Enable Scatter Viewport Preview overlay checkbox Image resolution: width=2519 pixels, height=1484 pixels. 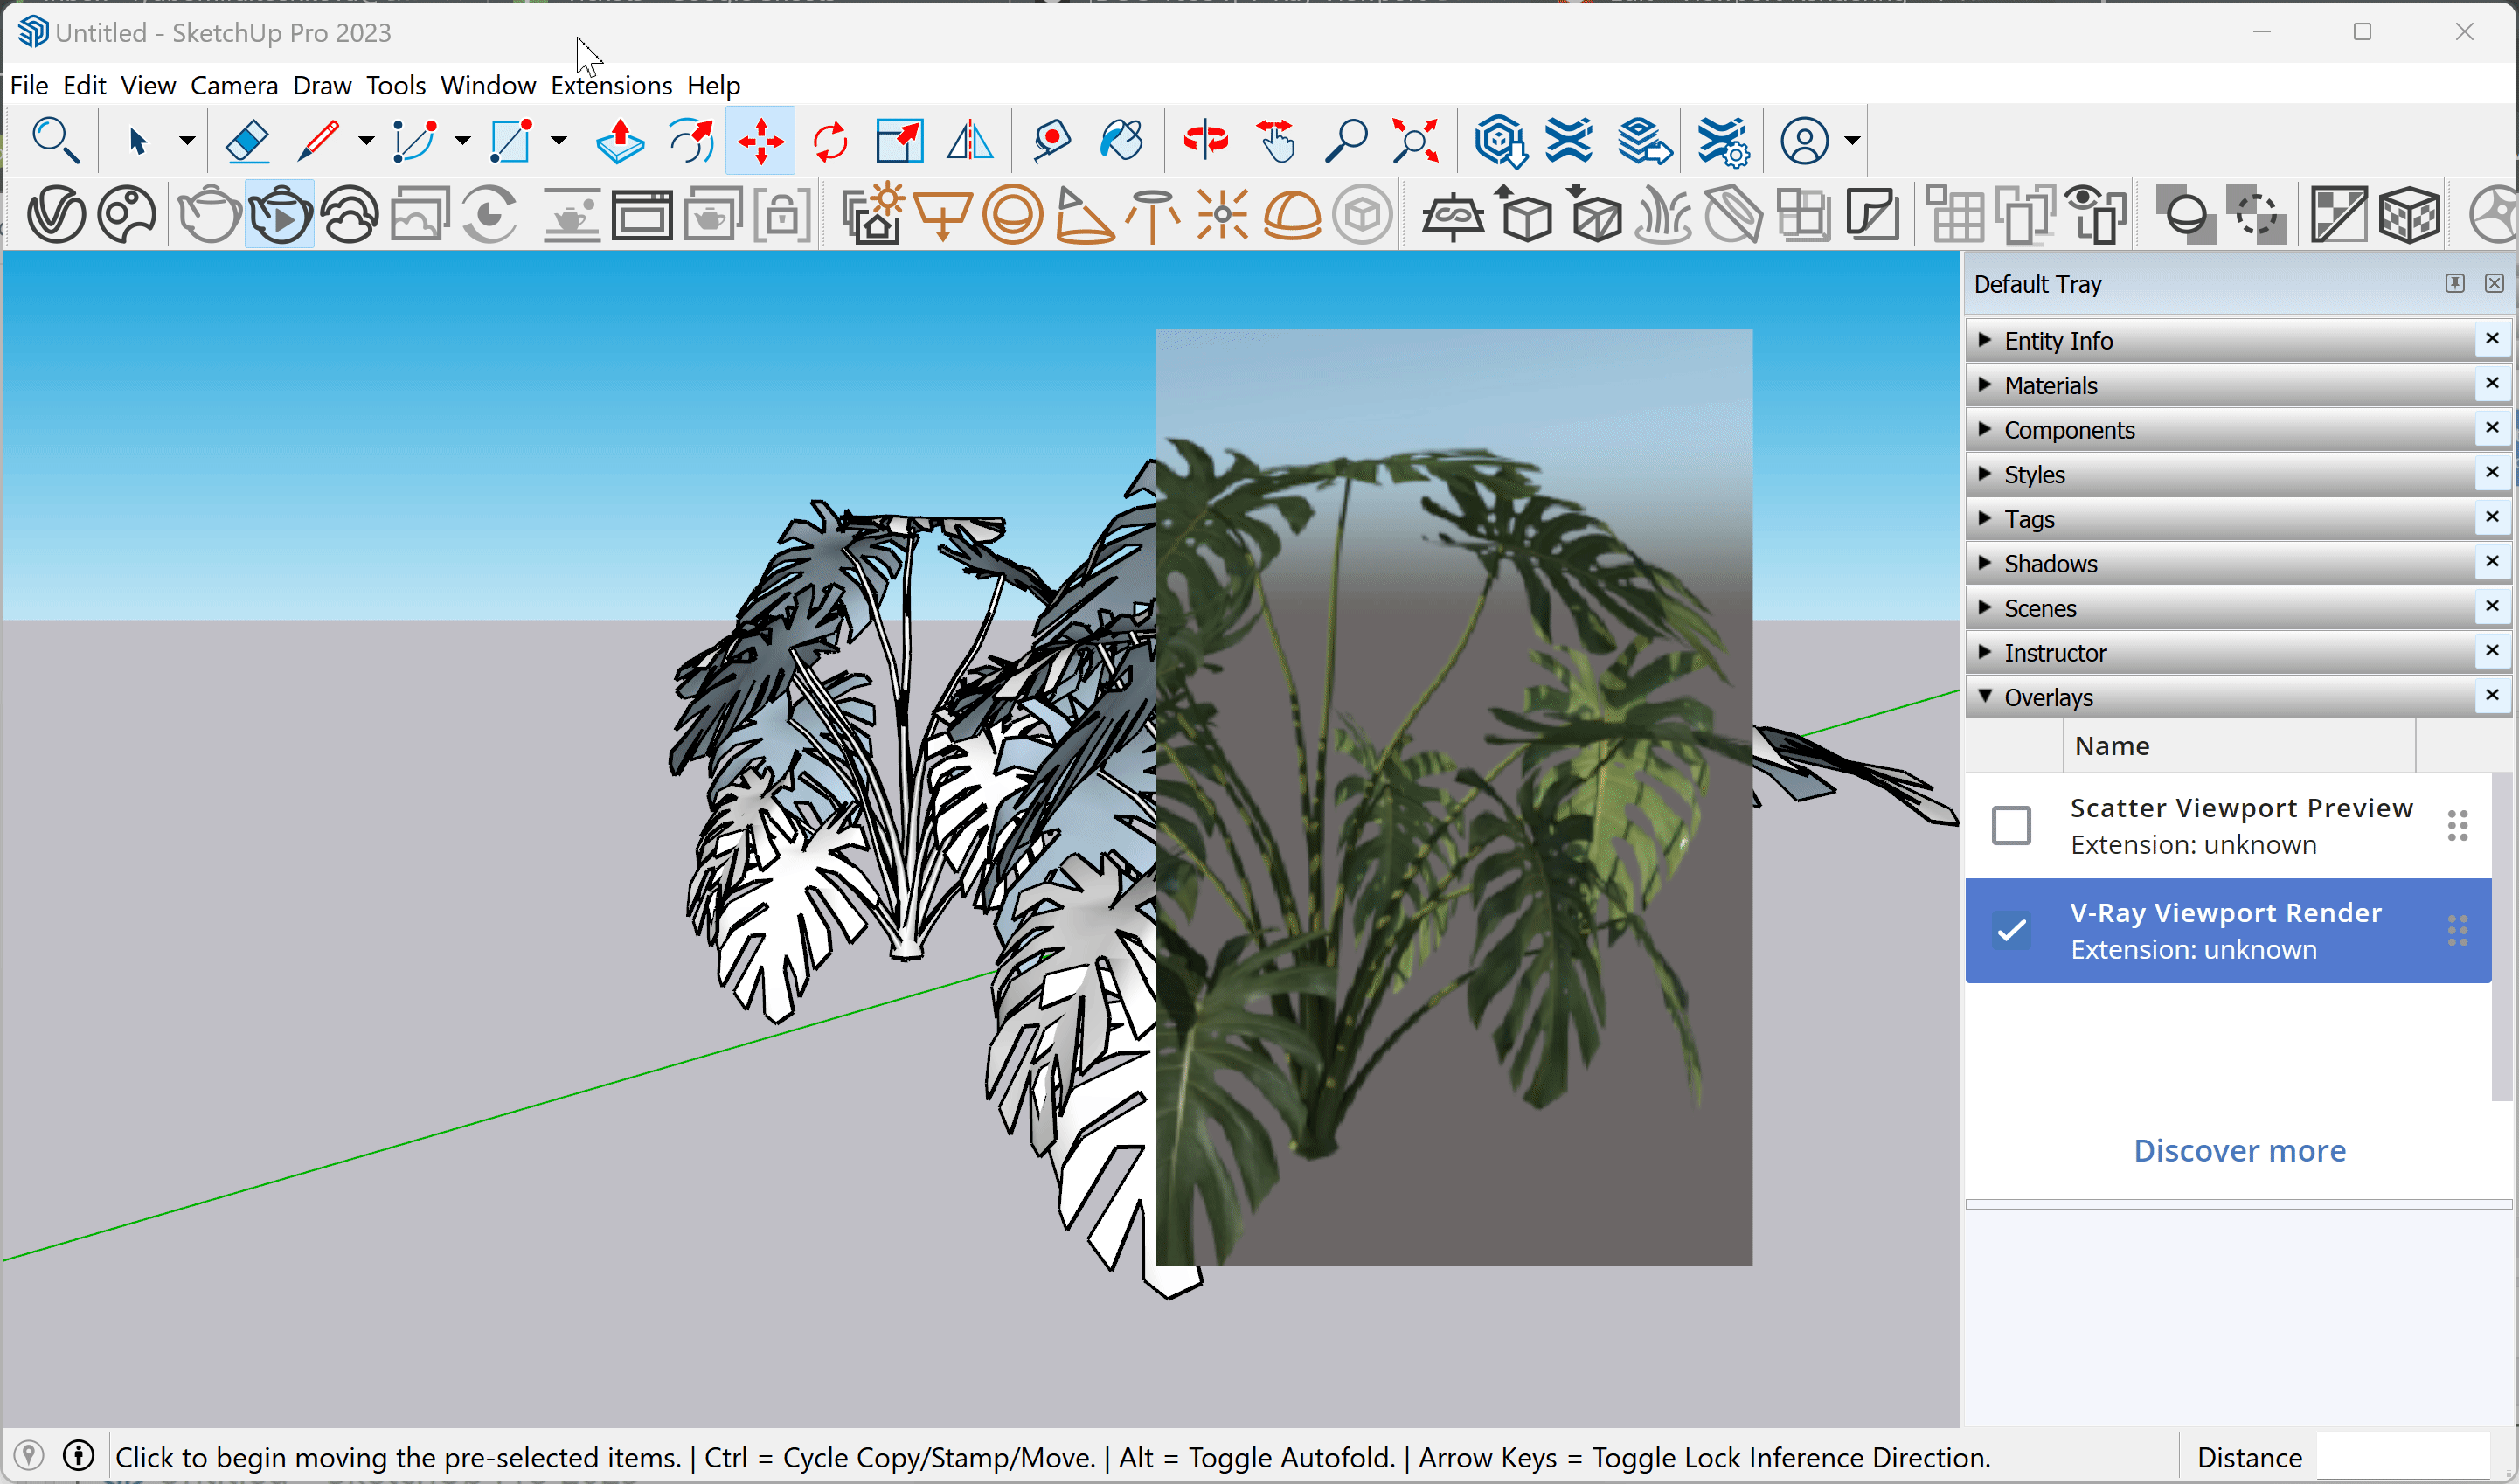(x=2011, y=826)
